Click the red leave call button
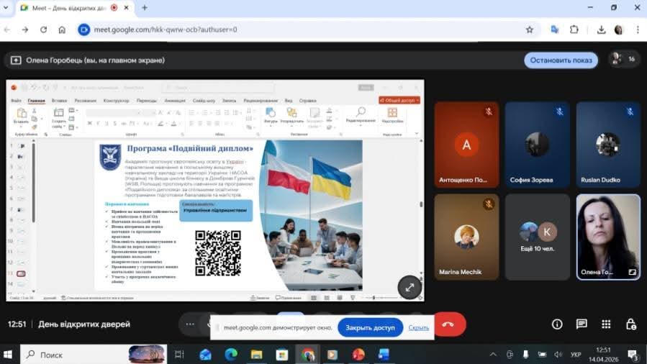647x364 pixels. click(448, 324)
